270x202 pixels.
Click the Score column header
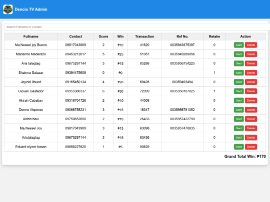click(103, 36)
